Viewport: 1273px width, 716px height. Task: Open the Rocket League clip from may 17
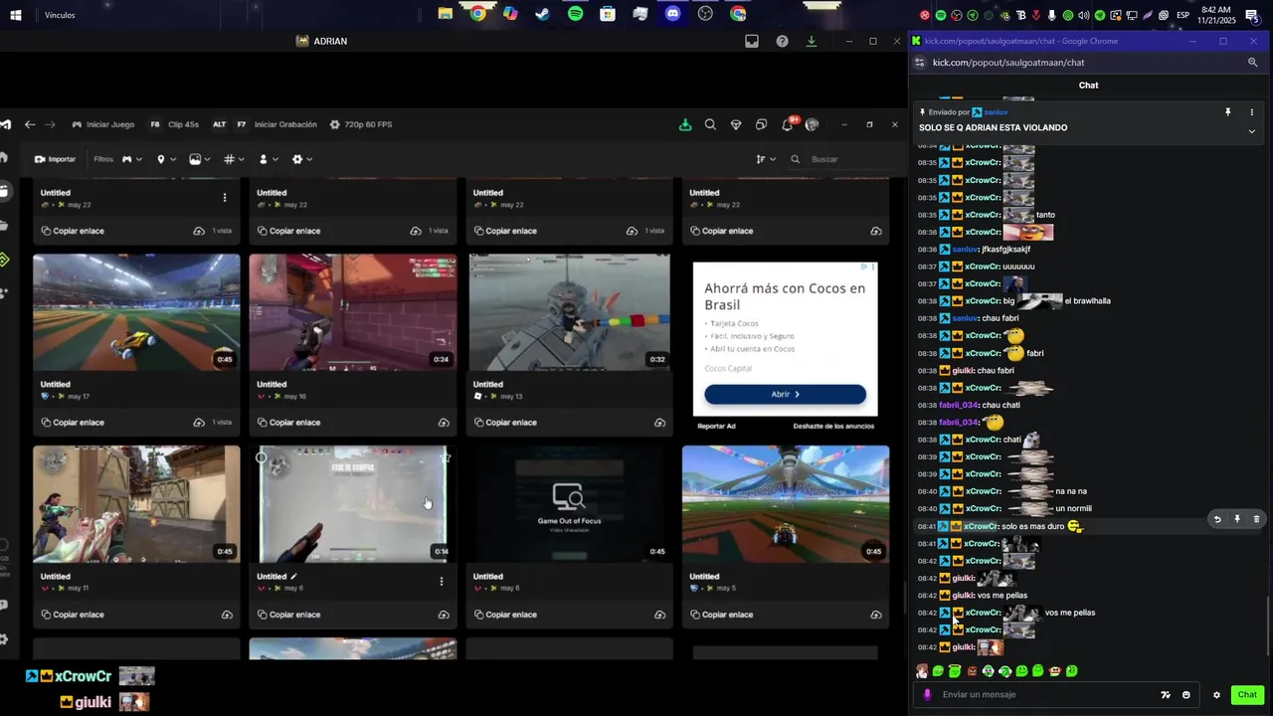tap(136, 312)
